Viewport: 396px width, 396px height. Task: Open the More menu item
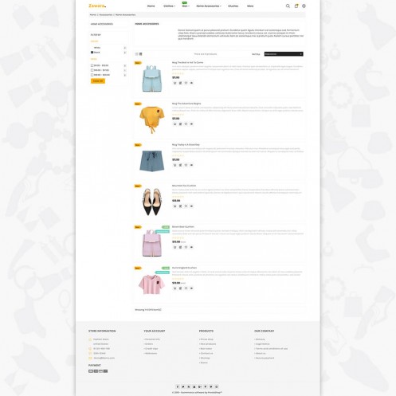(250, 6)
